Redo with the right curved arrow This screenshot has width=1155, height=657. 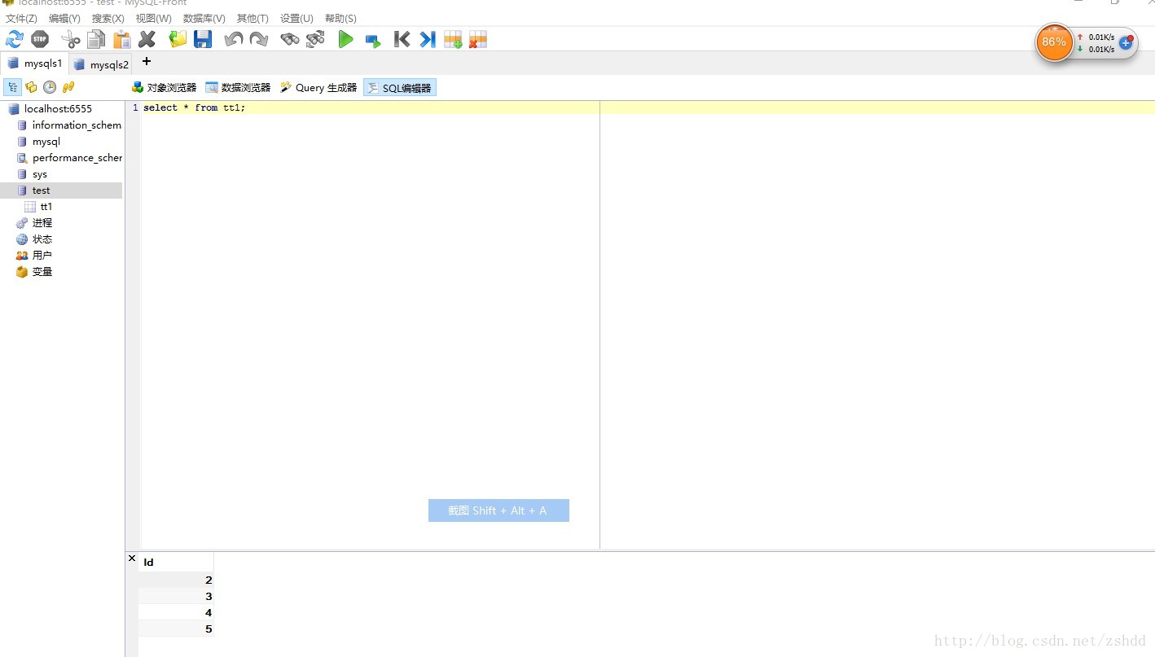259,39
